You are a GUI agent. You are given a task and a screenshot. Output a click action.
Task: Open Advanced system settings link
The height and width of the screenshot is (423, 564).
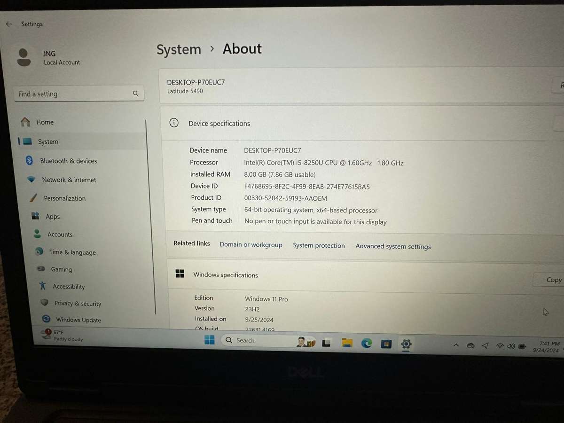coord(393,246)
